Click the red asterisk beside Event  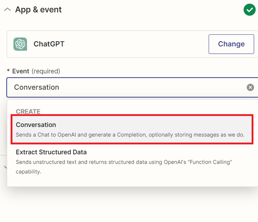tap(8, 71)
